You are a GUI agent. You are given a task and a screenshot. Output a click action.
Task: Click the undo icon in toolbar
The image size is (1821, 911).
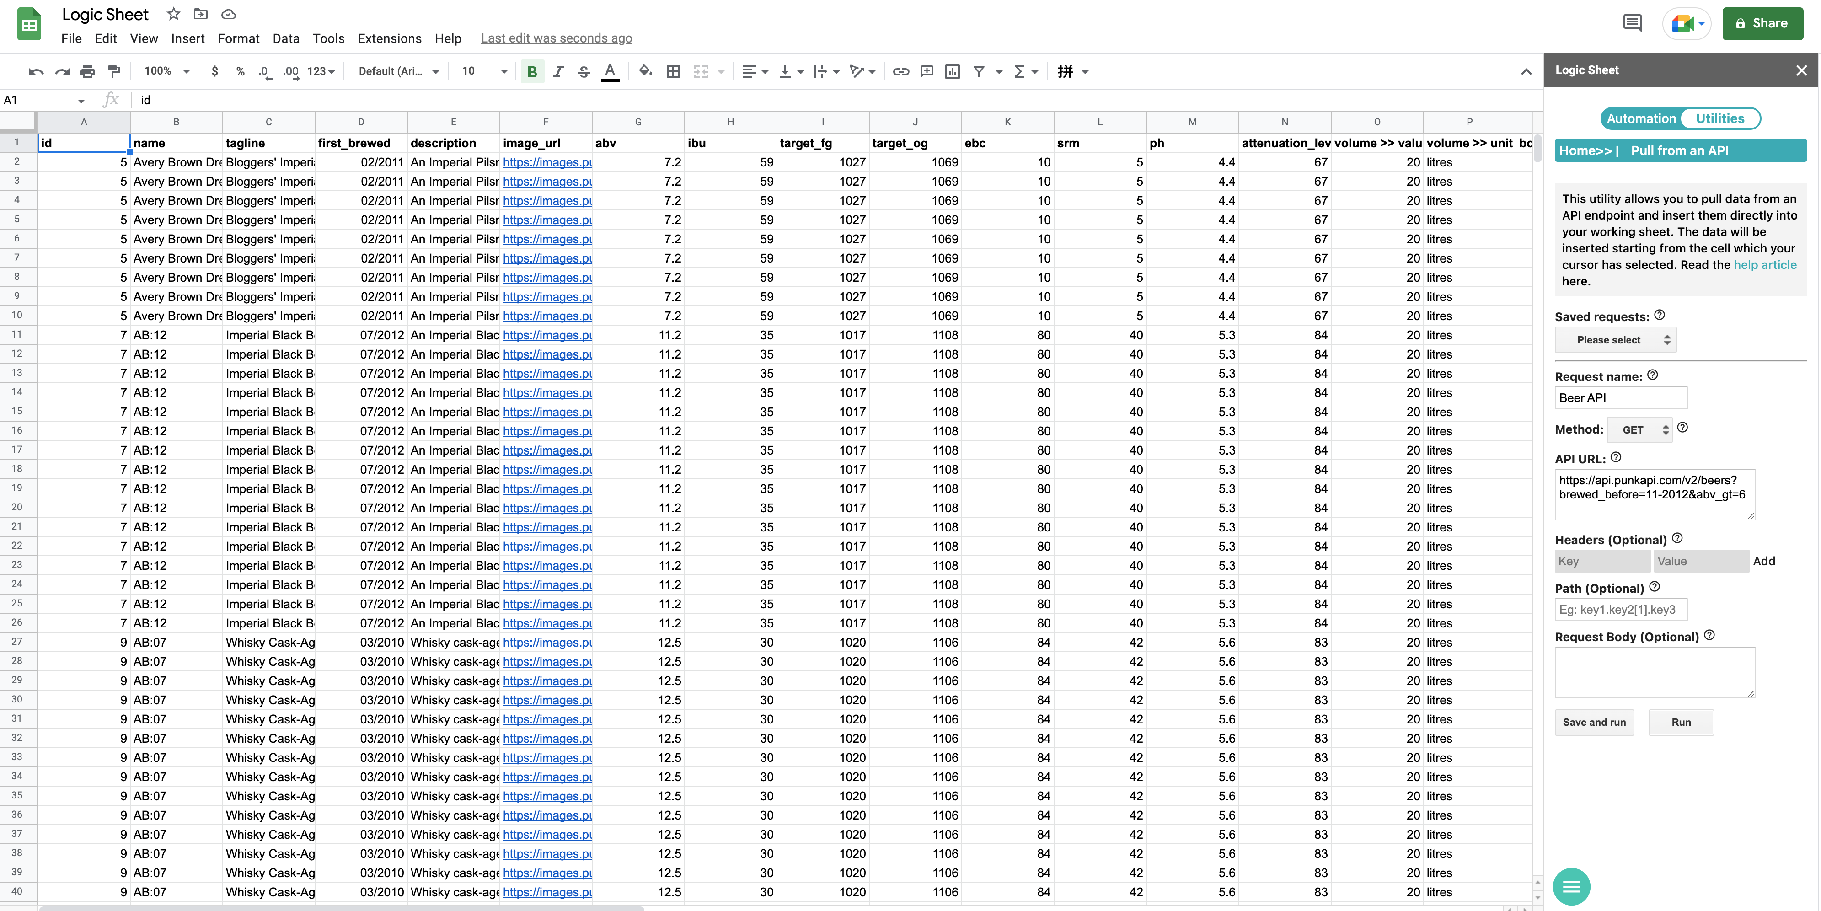click(x=36, y=71)
